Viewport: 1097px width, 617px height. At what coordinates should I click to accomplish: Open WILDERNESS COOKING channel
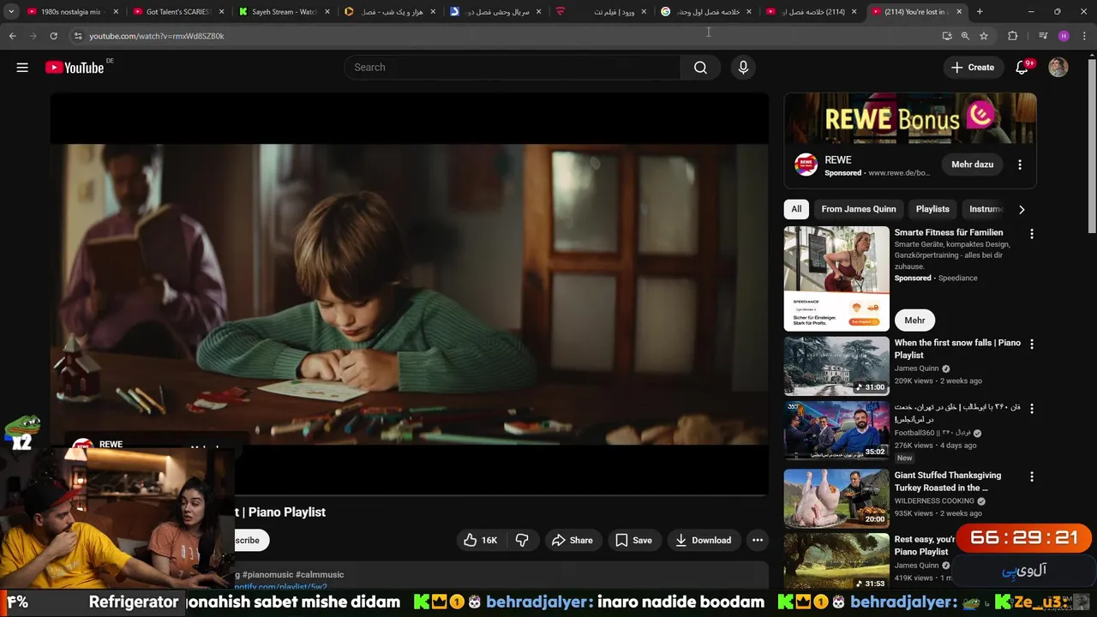tap(934, 501)
